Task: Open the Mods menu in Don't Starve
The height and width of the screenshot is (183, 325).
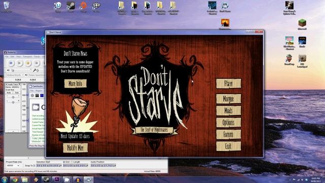Action: coord(229,111)
